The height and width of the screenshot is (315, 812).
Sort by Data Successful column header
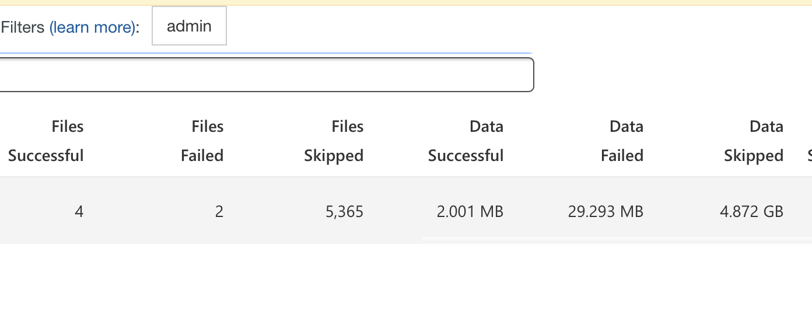pos(466,141)
